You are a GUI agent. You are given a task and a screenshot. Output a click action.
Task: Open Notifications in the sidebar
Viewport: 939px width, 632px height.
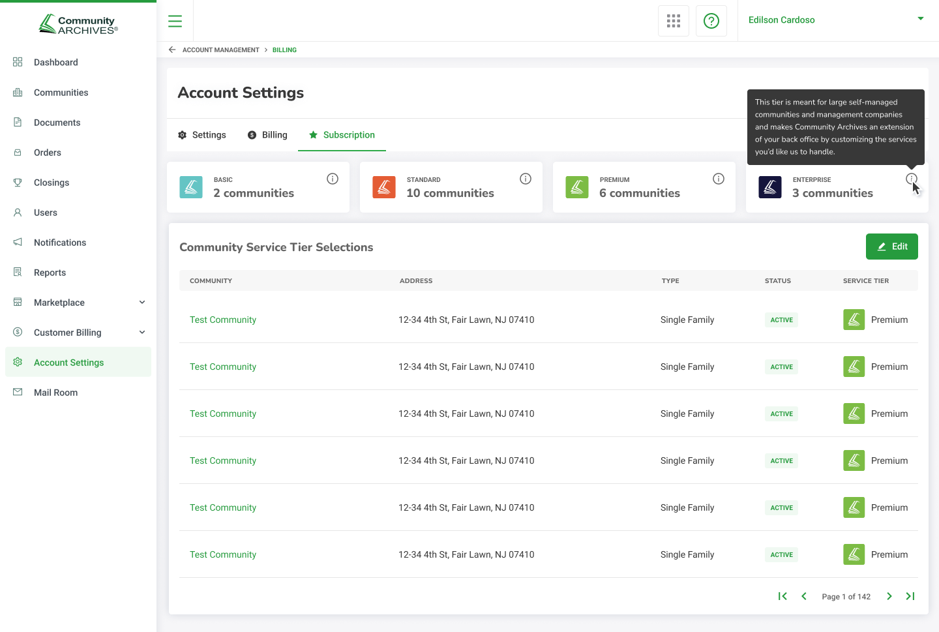pos(78,243)
